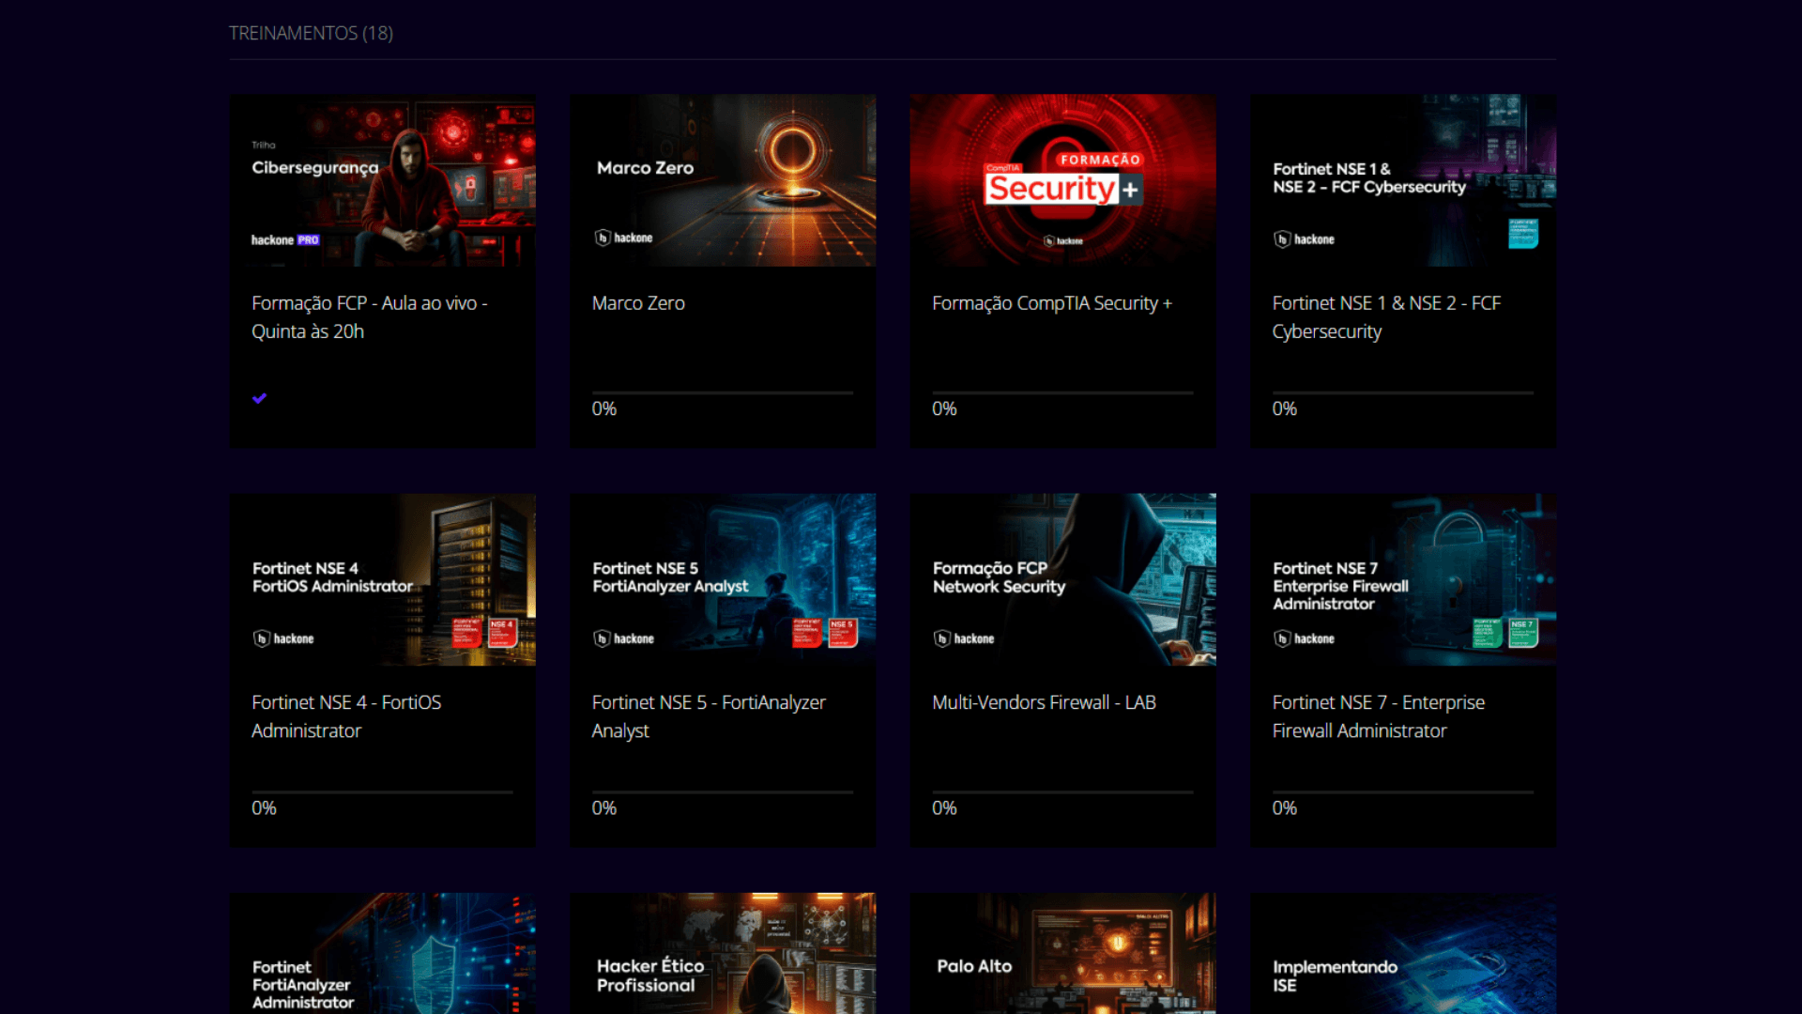The height and width of the screenshot is (1014, 1802).
Task: Click 'Multi-Vendors Firewall - LAB' title
Action: [1044, 702]
